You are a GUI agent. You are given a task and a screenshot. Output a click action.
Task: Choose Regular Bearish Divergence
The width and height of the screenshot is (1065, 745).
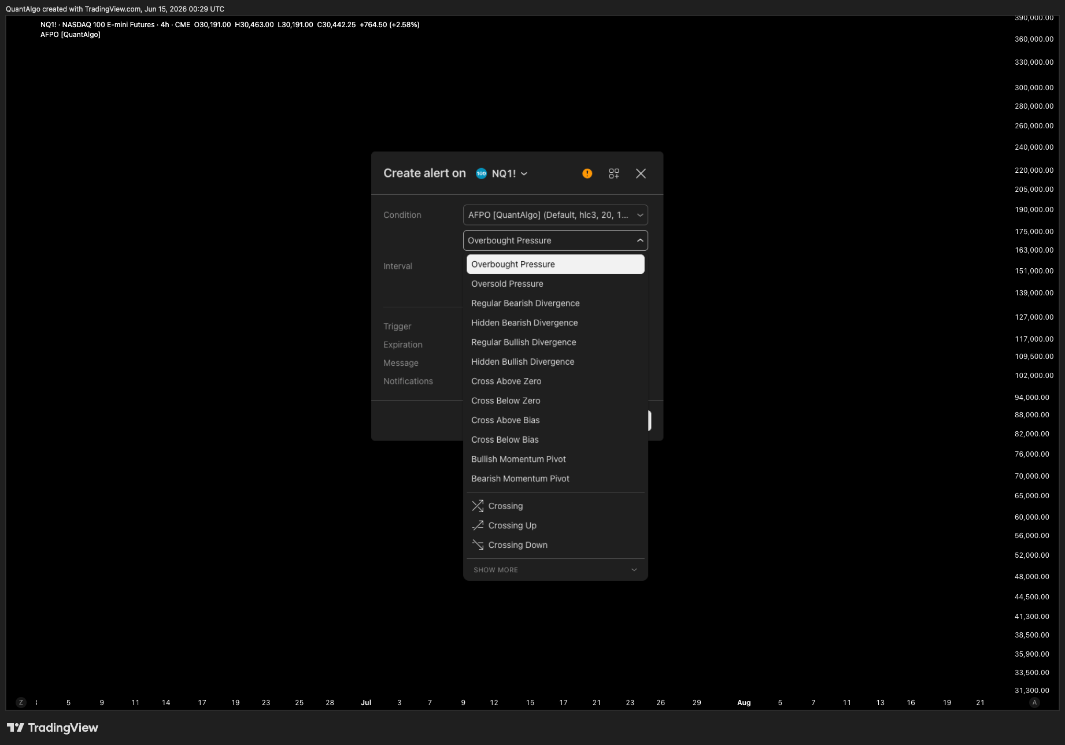pos(555,303)
